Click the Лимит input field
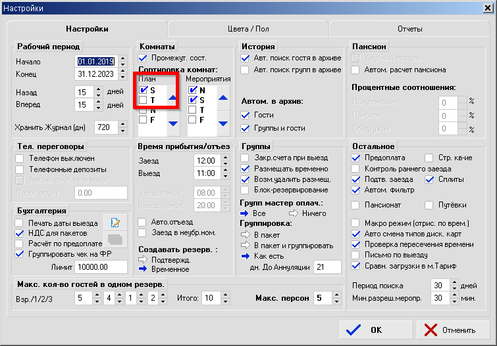The width and height of the screenshot is (497, 346). (x=100, y=267)
